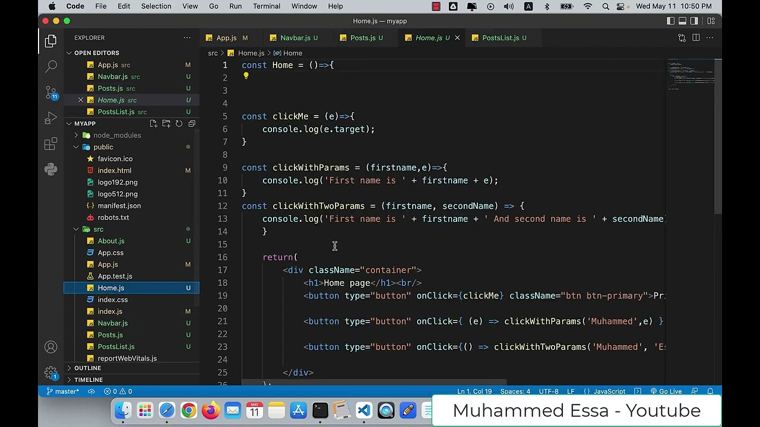Image resolution: width=760 pixels, height=427 pixels.
Task: Open the Search view in activity bar
Action: click(x=51, y=66)
